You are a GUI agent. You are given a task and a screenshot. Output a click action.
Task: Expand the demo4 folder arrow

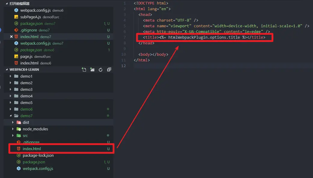point(11,96)
